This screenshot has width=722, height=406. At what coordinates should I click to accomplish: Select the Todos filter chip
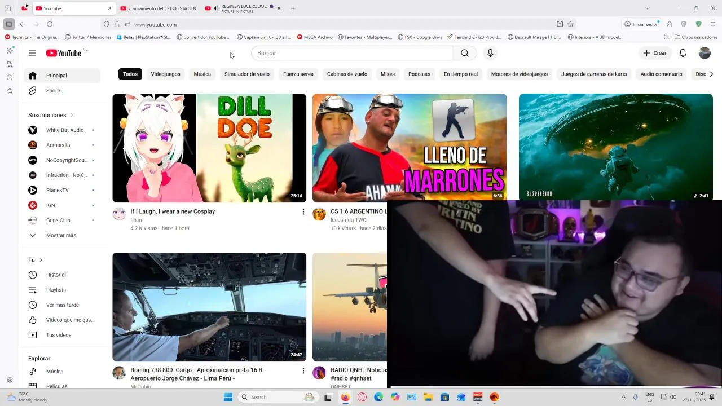click(130, 74)
